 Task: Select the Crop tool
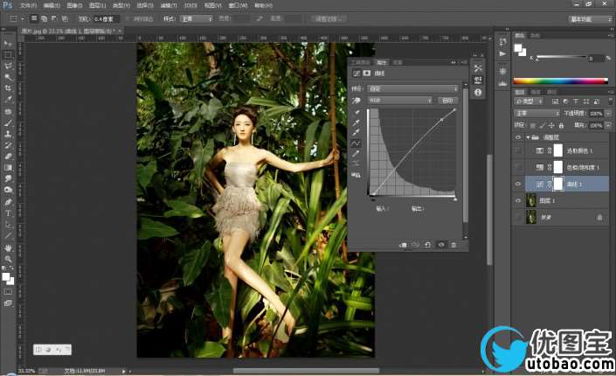click(8, 88)
